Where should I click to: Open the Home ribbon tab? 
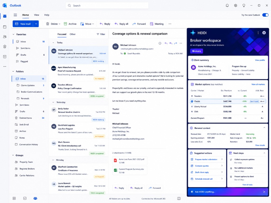pyautogui.click(x=26, y=15)
